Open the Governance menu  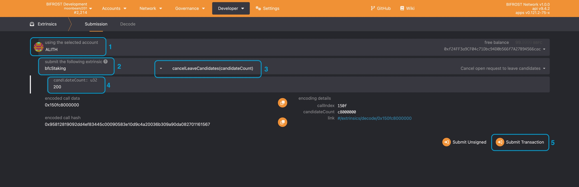(x=190, y=8)
